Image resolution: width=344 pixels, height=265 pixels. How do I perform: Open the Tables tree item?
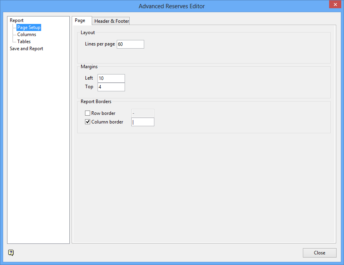24,42
